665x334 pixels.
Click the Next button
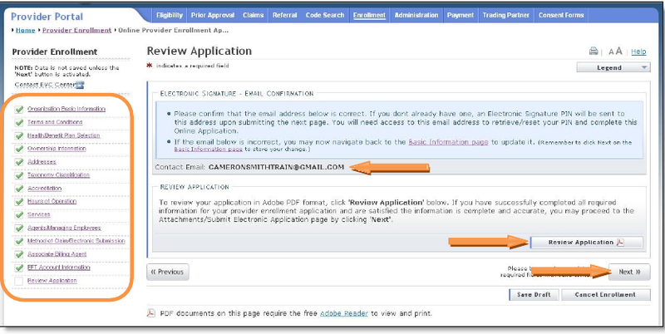coord(629,273)
